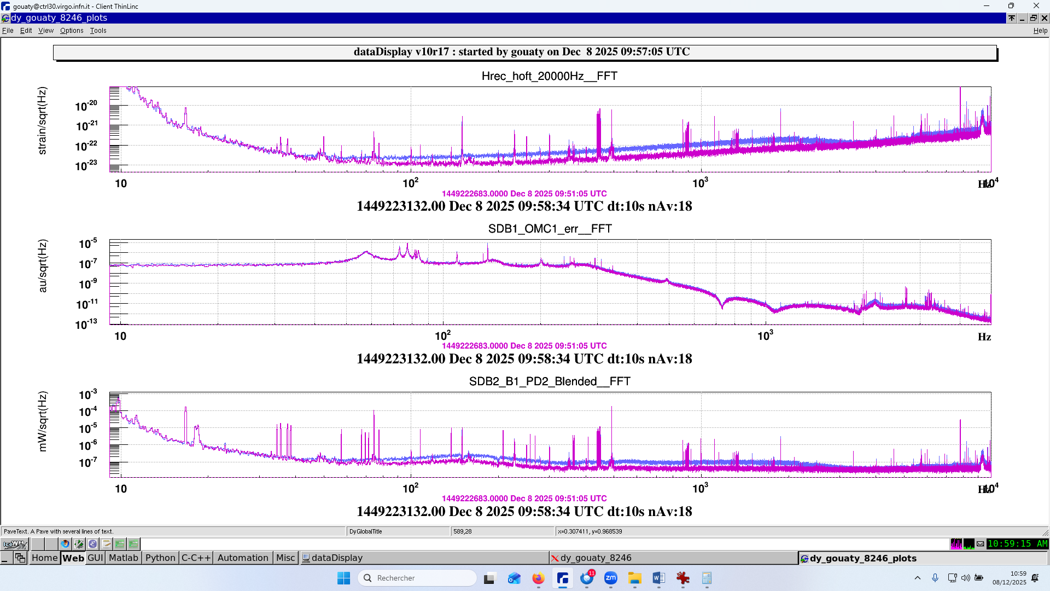Open the IceWM start menu button
The height and width of the screenshot is (591, 1050).
click(x=15, y=544)
